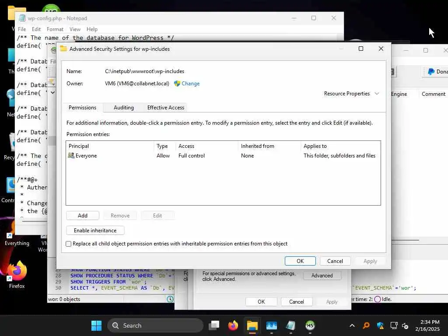Click the orange search tray icon

pyautogui.click(x=366, y=325)
